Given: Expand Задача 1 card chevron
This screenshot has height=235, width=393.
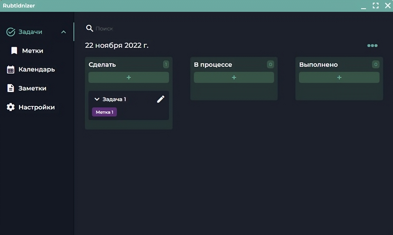Looking at the screenshot, I should [x=97, y=99].
